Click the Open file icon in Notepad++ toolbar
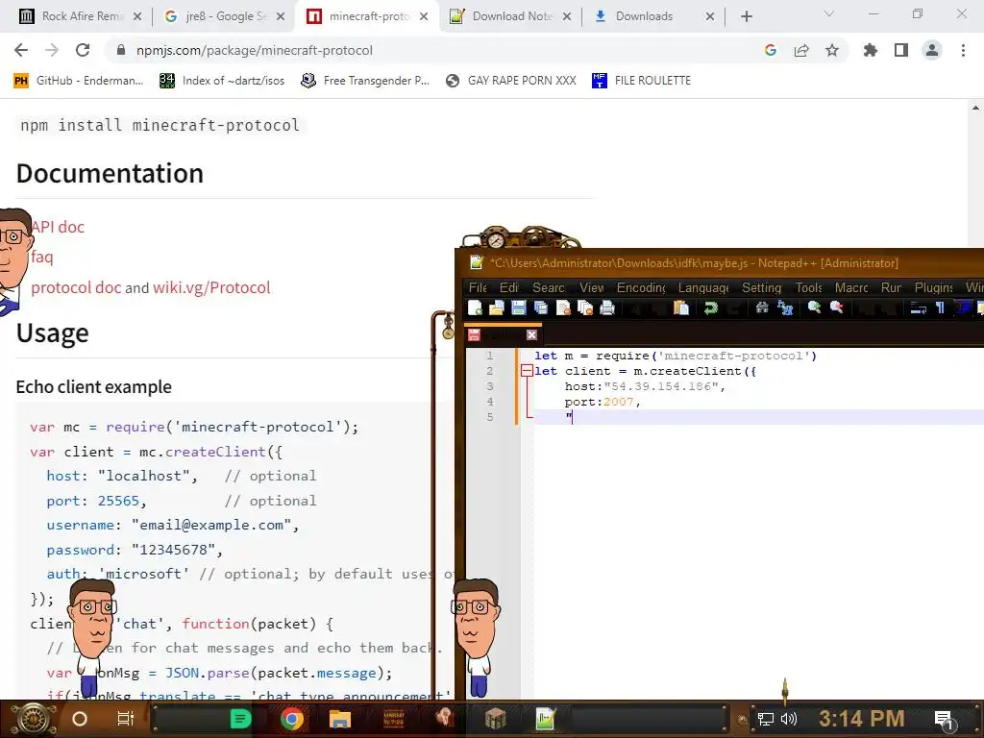The height and width of the screenshot is (738, 984). 497,307
